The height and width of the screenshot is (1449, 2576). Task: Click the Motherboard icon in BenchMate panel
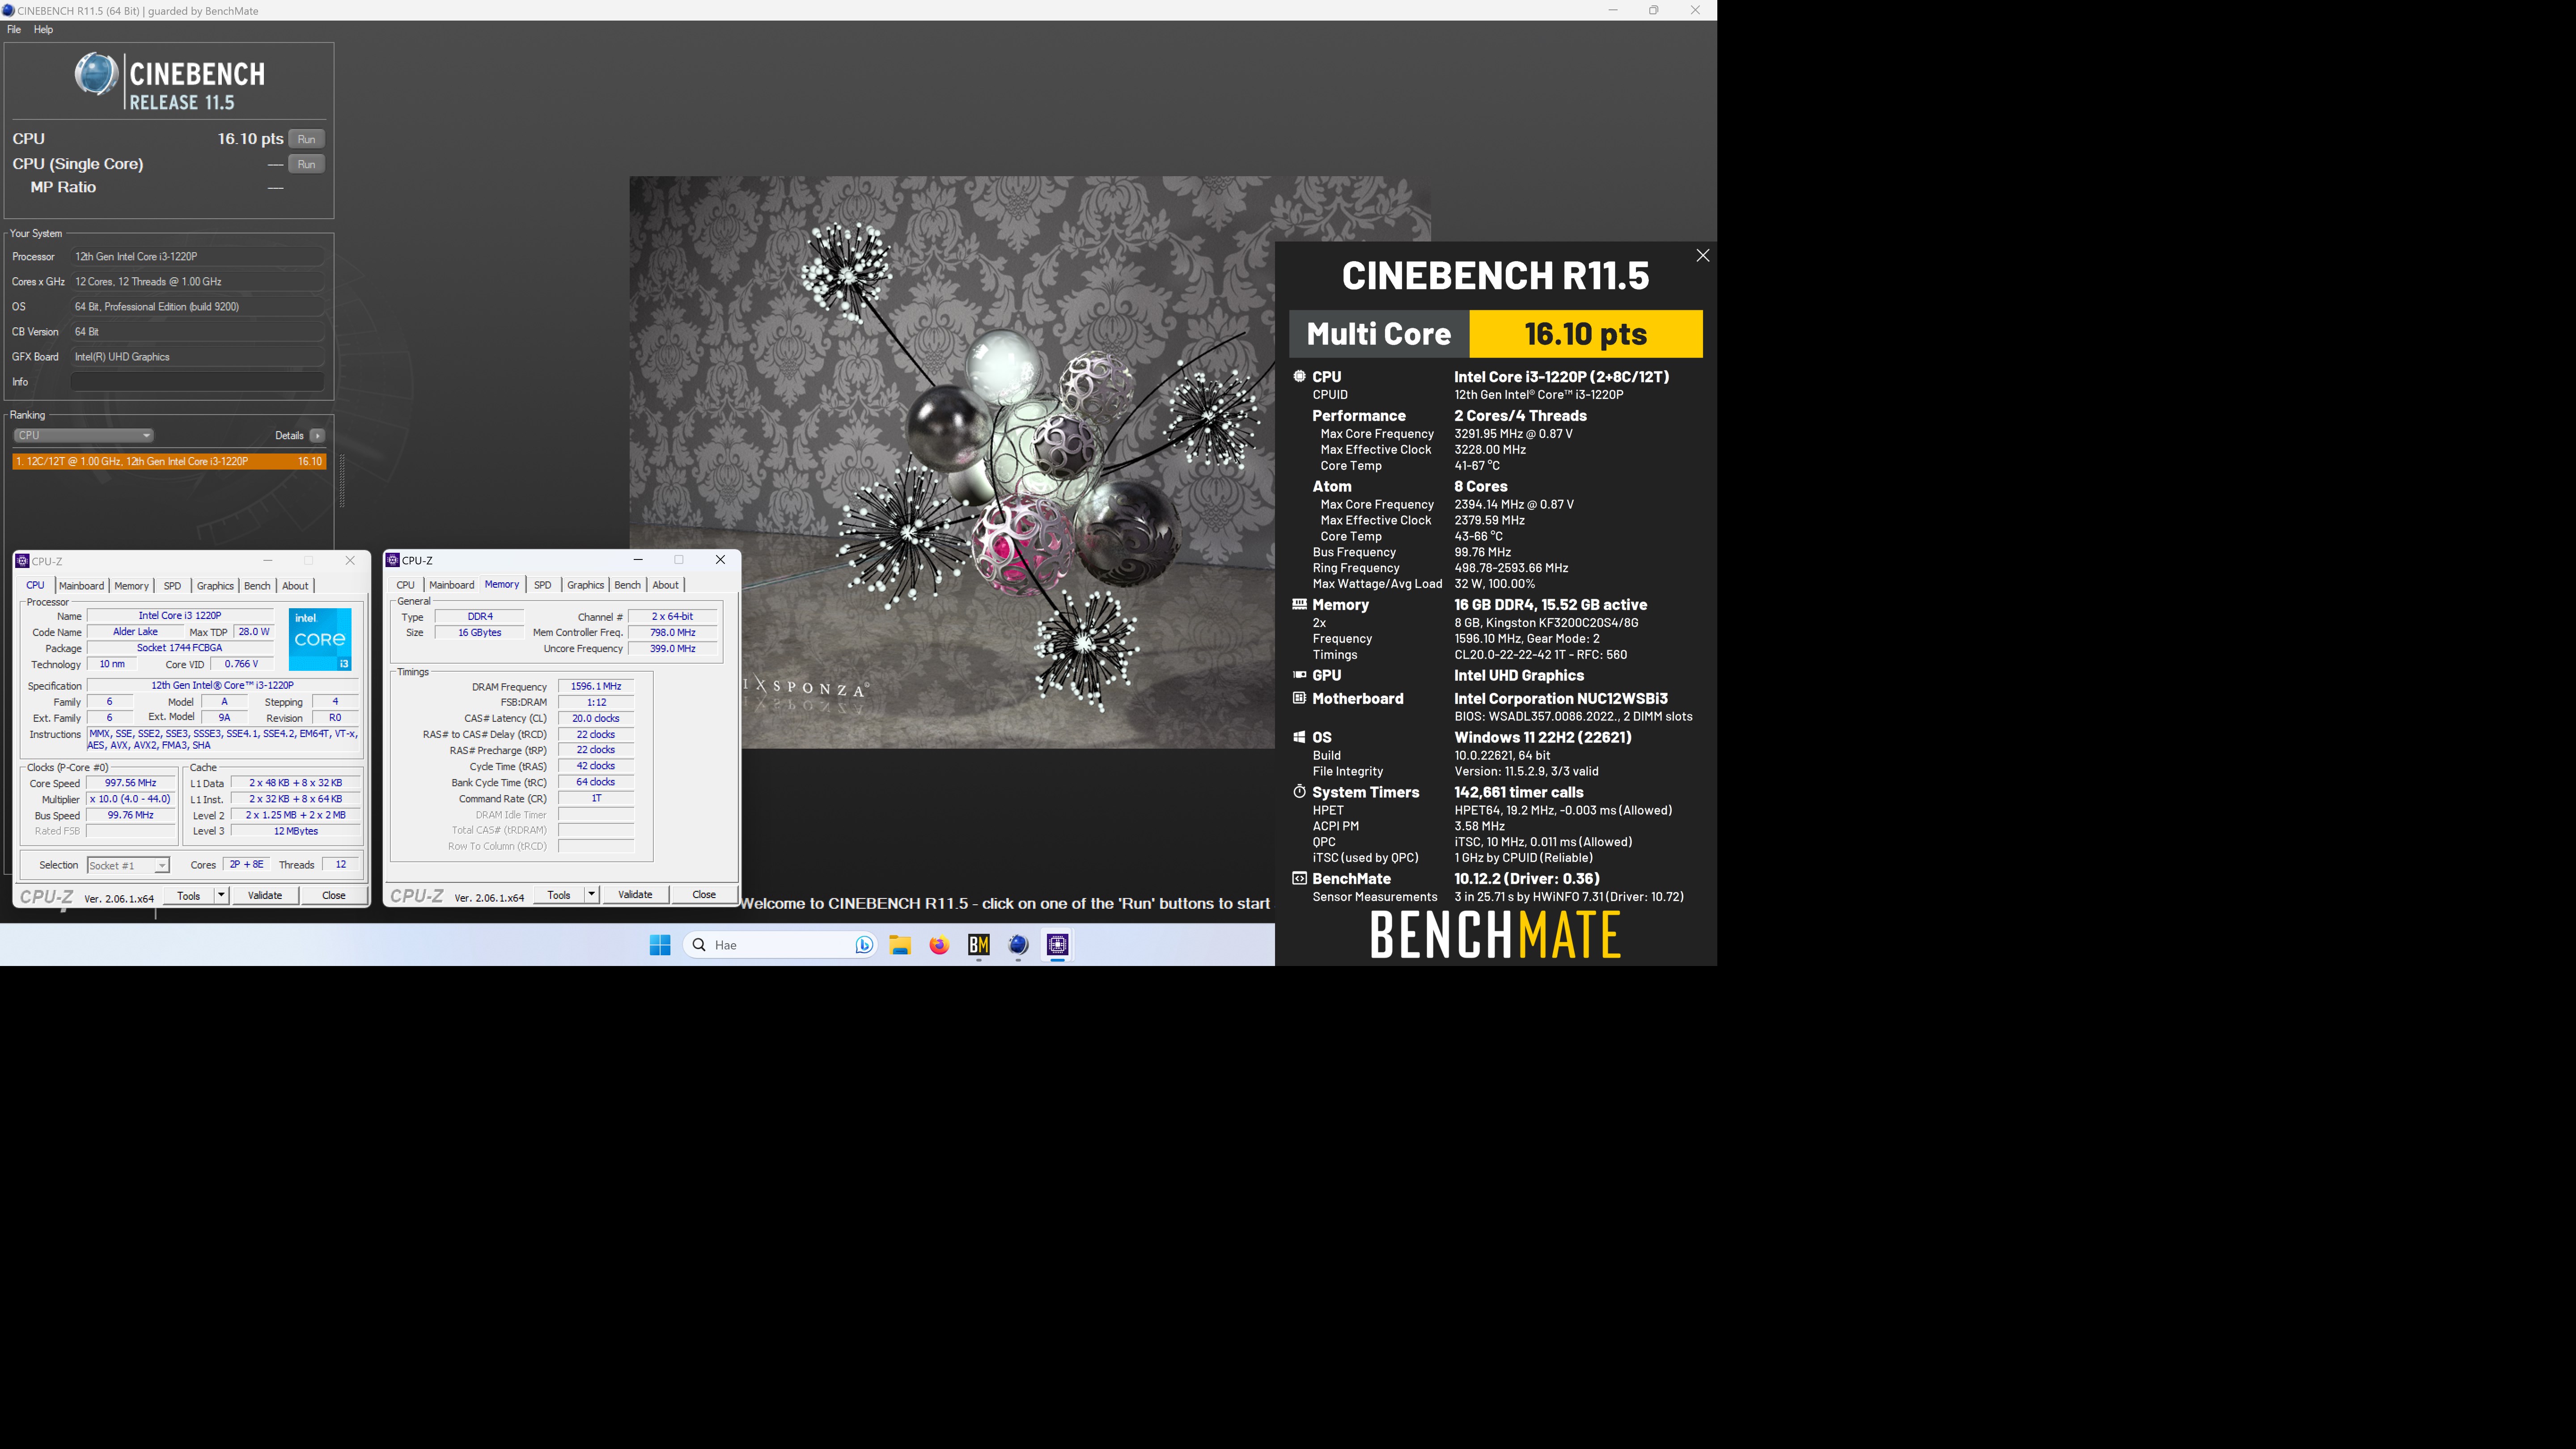coord(1299,698)
